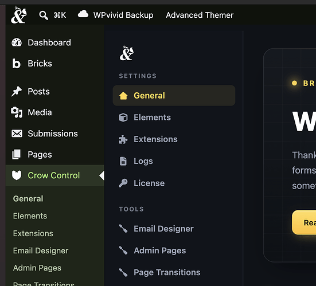This screenshot has height=286, width=316.
Task: Click the document icon beside Logs
Action: coord(123,161)
